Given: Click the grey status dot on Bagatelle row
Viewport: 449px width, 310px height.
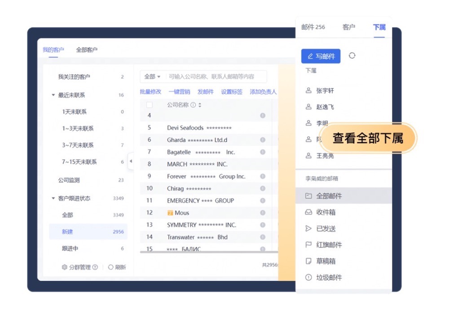Looking at the screenshot, I should tap(263, 152).
